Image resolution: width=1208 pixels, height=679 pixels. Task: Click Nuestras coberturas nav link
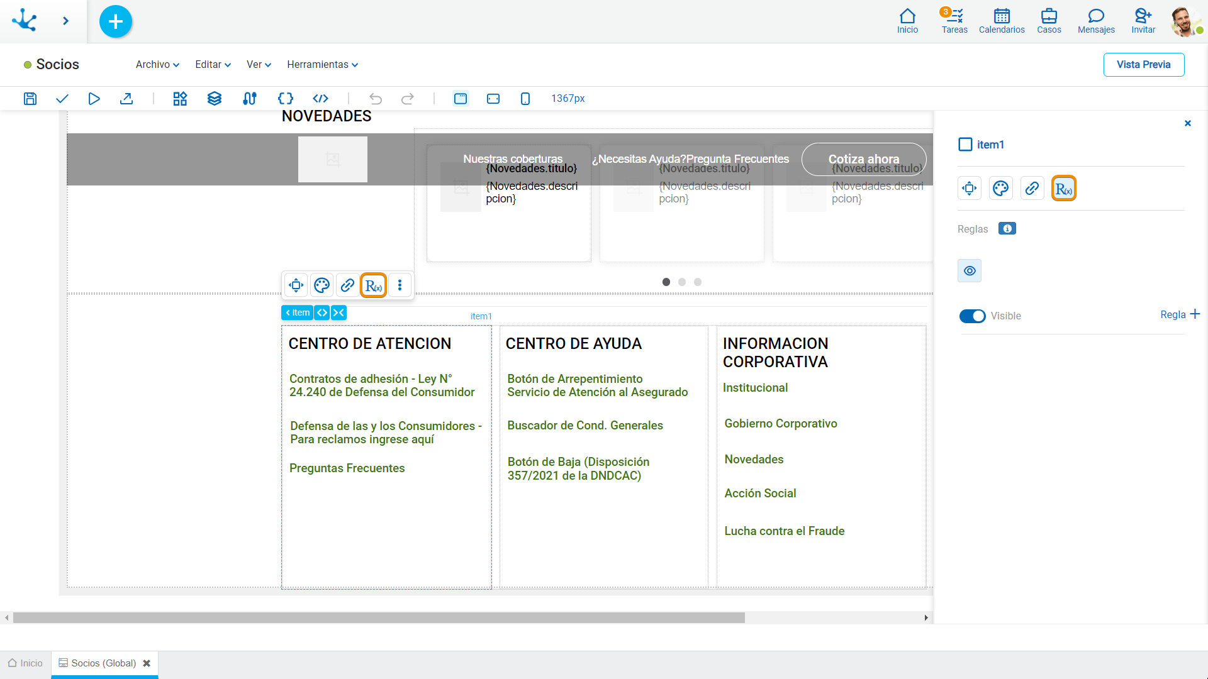513,159
